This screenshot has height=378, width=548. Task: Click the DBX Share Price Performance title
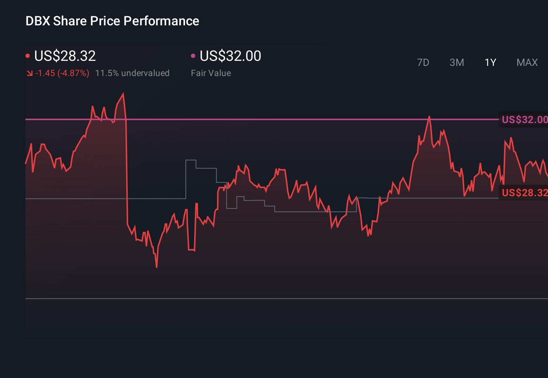tap(112, 21)
